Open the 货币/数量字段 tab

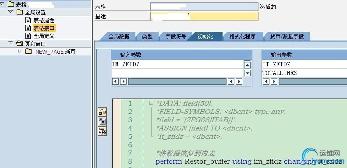tap(287, 36)
